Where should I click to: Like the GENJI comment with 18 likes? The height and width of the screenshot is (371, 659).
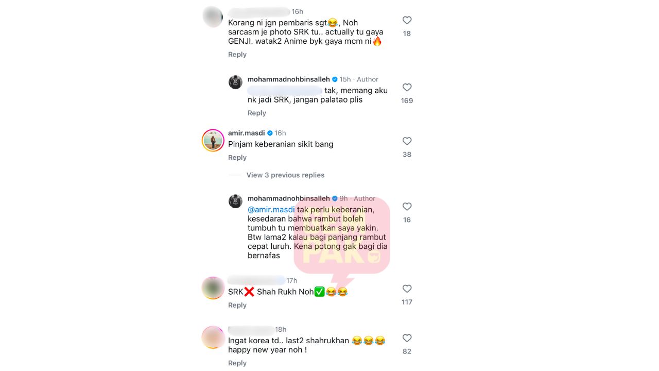tap(407, 20)
